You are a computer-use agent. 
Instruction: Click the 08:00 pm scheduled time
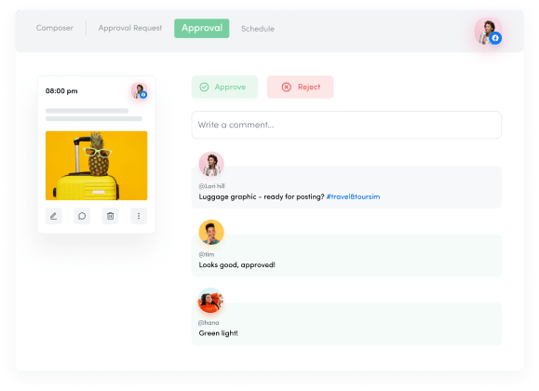(x=61, y=91)
